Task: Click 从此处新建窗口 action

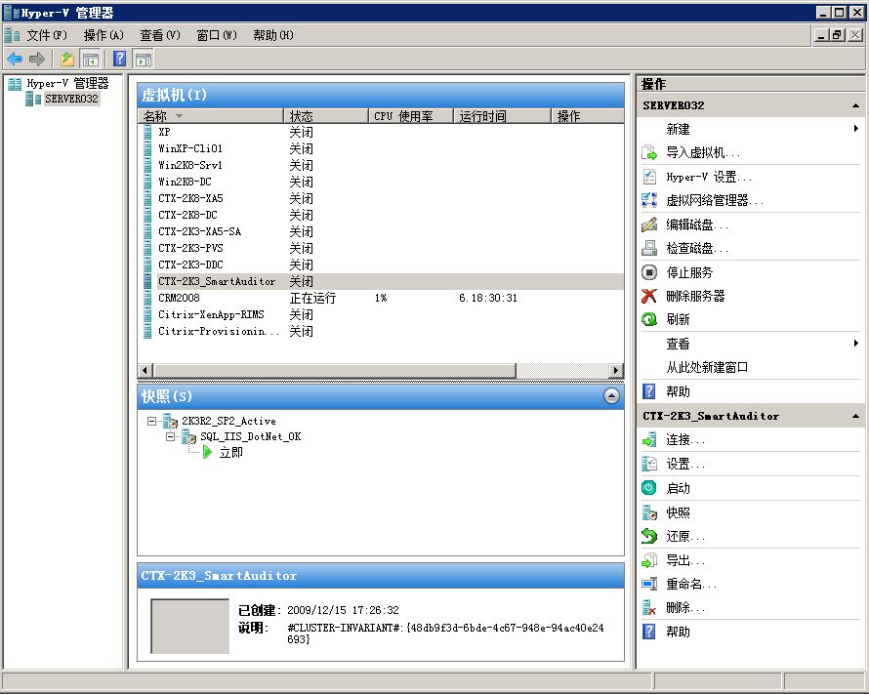Action: coord(707,367)
